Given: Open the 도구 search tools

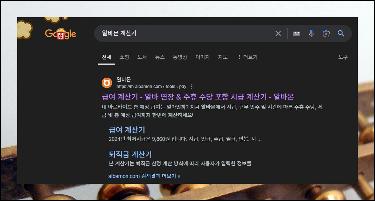Looking at the screenshot, I should pyautogui.click(x=343, y=57).
